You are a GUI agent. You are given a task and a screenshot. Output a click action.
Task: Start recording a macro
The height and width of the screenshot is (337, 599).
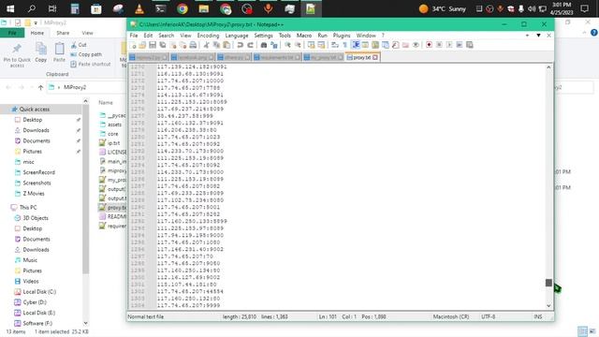coord(429,45)
